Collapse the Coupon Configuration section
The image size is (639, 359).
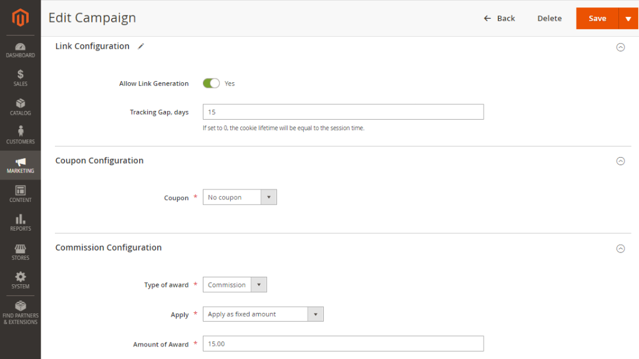tap(620, 161)
